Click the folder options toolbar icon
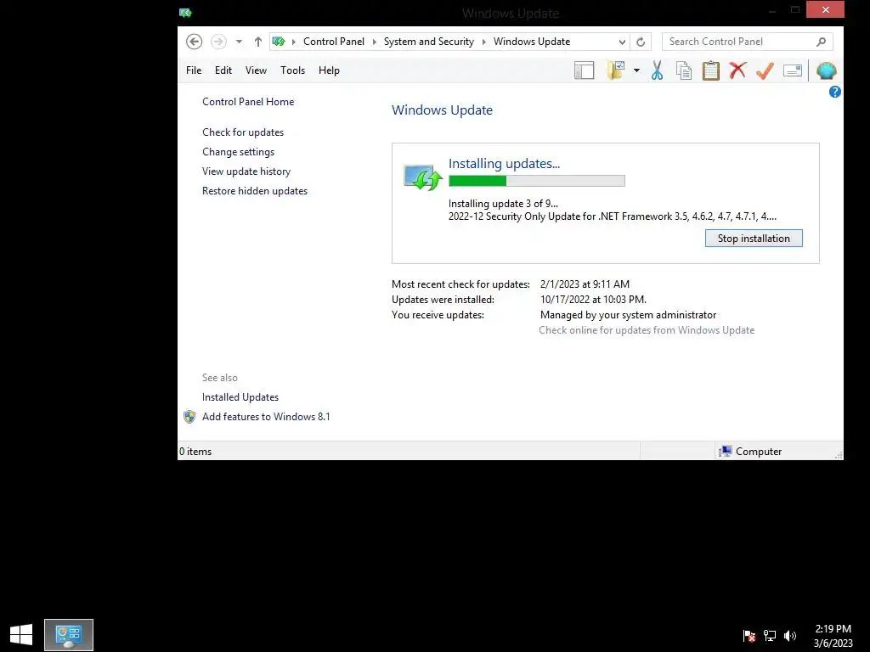 (617, 70)
